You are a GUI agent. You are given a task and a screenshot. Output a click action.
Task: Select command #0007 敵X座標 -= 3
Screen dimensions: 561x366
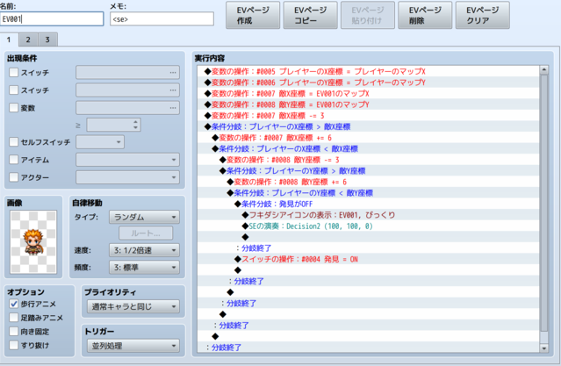coord(369,116)
